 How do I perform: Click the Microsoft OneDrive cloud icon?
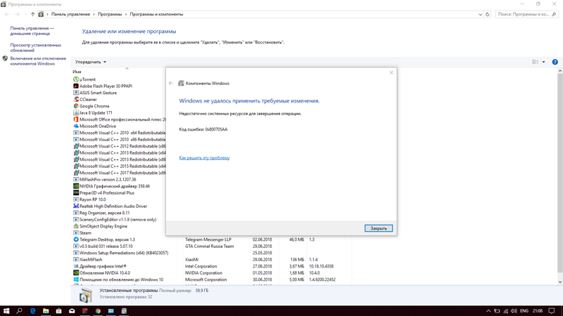[x=76, y=126]
